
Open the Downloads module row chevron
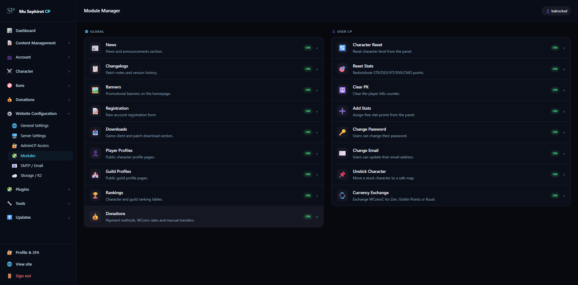pyautogui.click(x=317, y=132)
